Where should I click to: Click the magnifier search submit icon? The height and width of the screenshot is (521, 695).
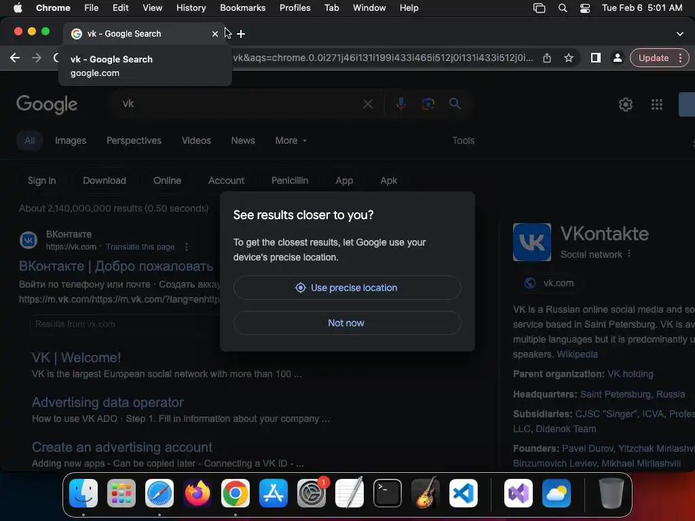coord(455,104)
